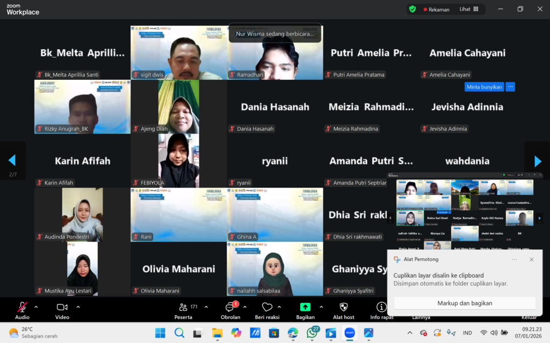Open WhatsApp from the Windows taskbar
550x343 pixels.
tap(312, 333)
